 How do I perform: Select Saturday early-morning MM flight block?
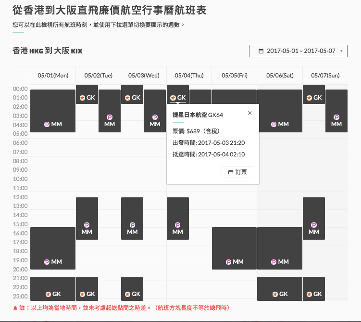click(280, 111)
